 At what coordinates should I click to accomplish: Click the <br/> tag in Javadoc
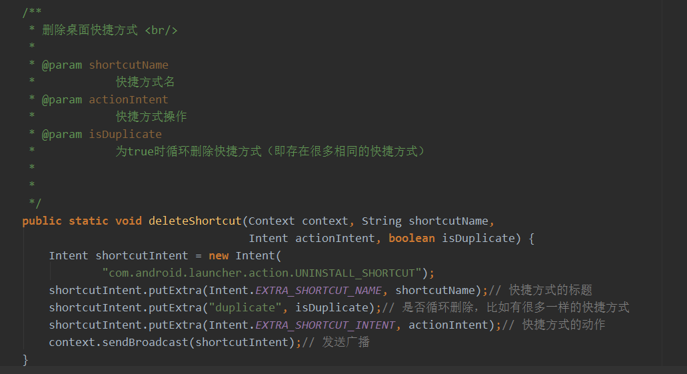pyautogui.click(x=161, y=30)
